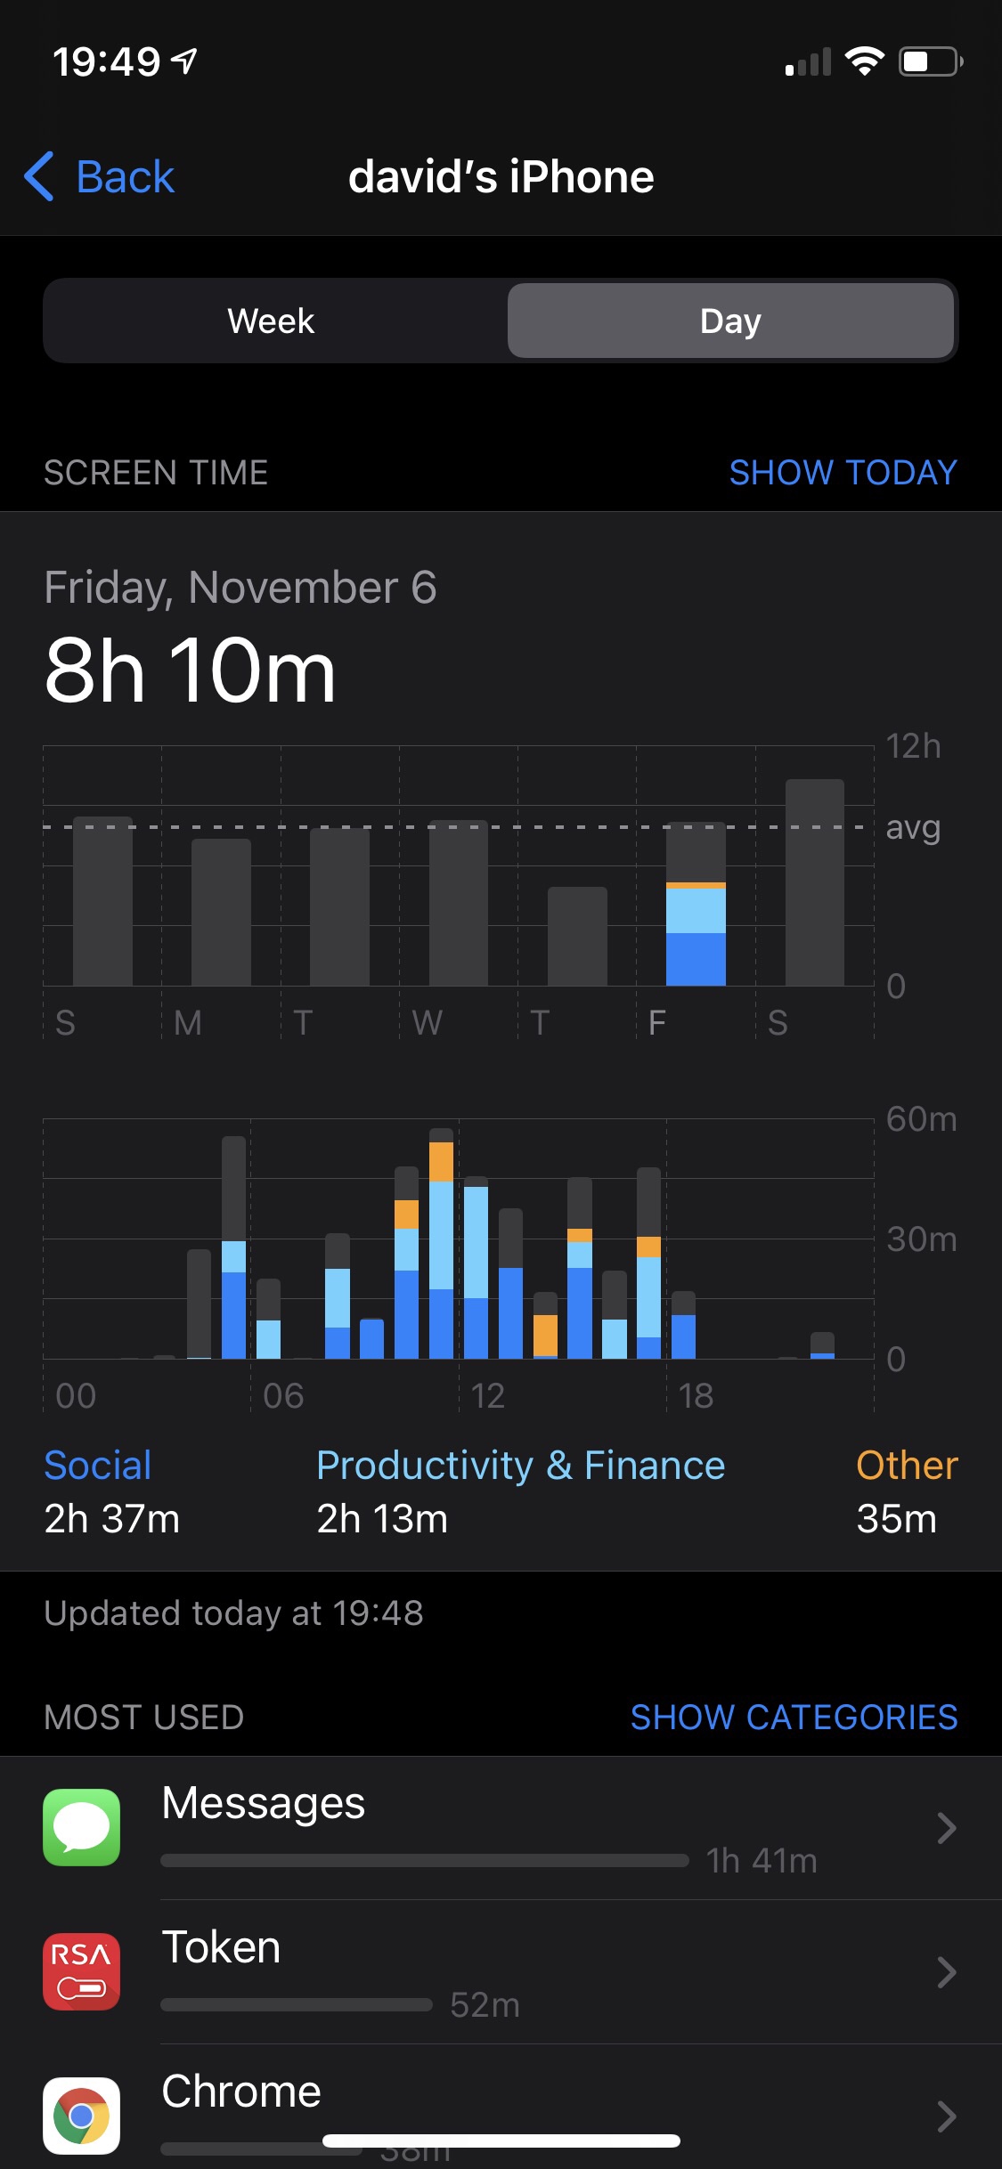Tap the back arrow icon
The image size is (1002, 2169).
(x=40, y=176)
